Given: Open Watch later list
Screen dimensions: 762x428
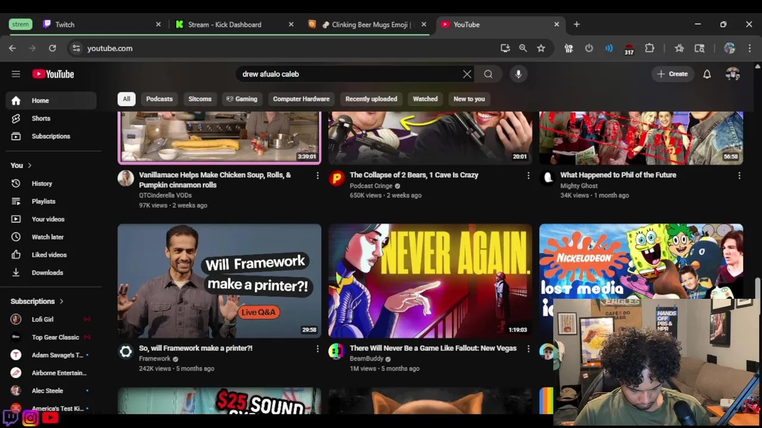Looking at the screenshot, I should pyautogui.click(x=51, y=237).
